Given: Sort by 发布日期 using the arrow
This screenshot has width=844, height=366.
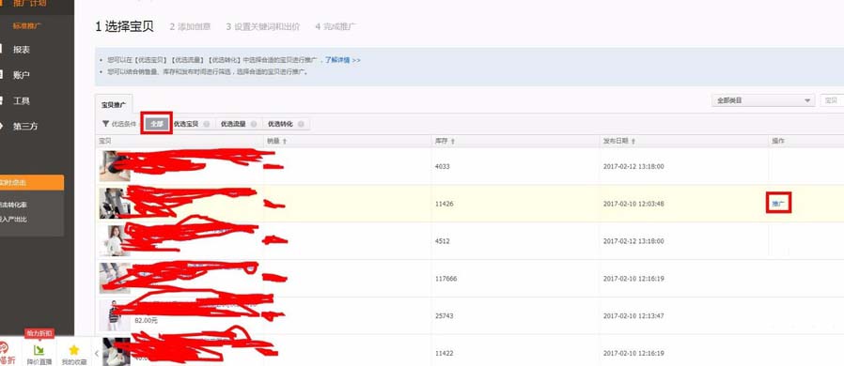Looking at the screenshot, I should click(633, 142).
